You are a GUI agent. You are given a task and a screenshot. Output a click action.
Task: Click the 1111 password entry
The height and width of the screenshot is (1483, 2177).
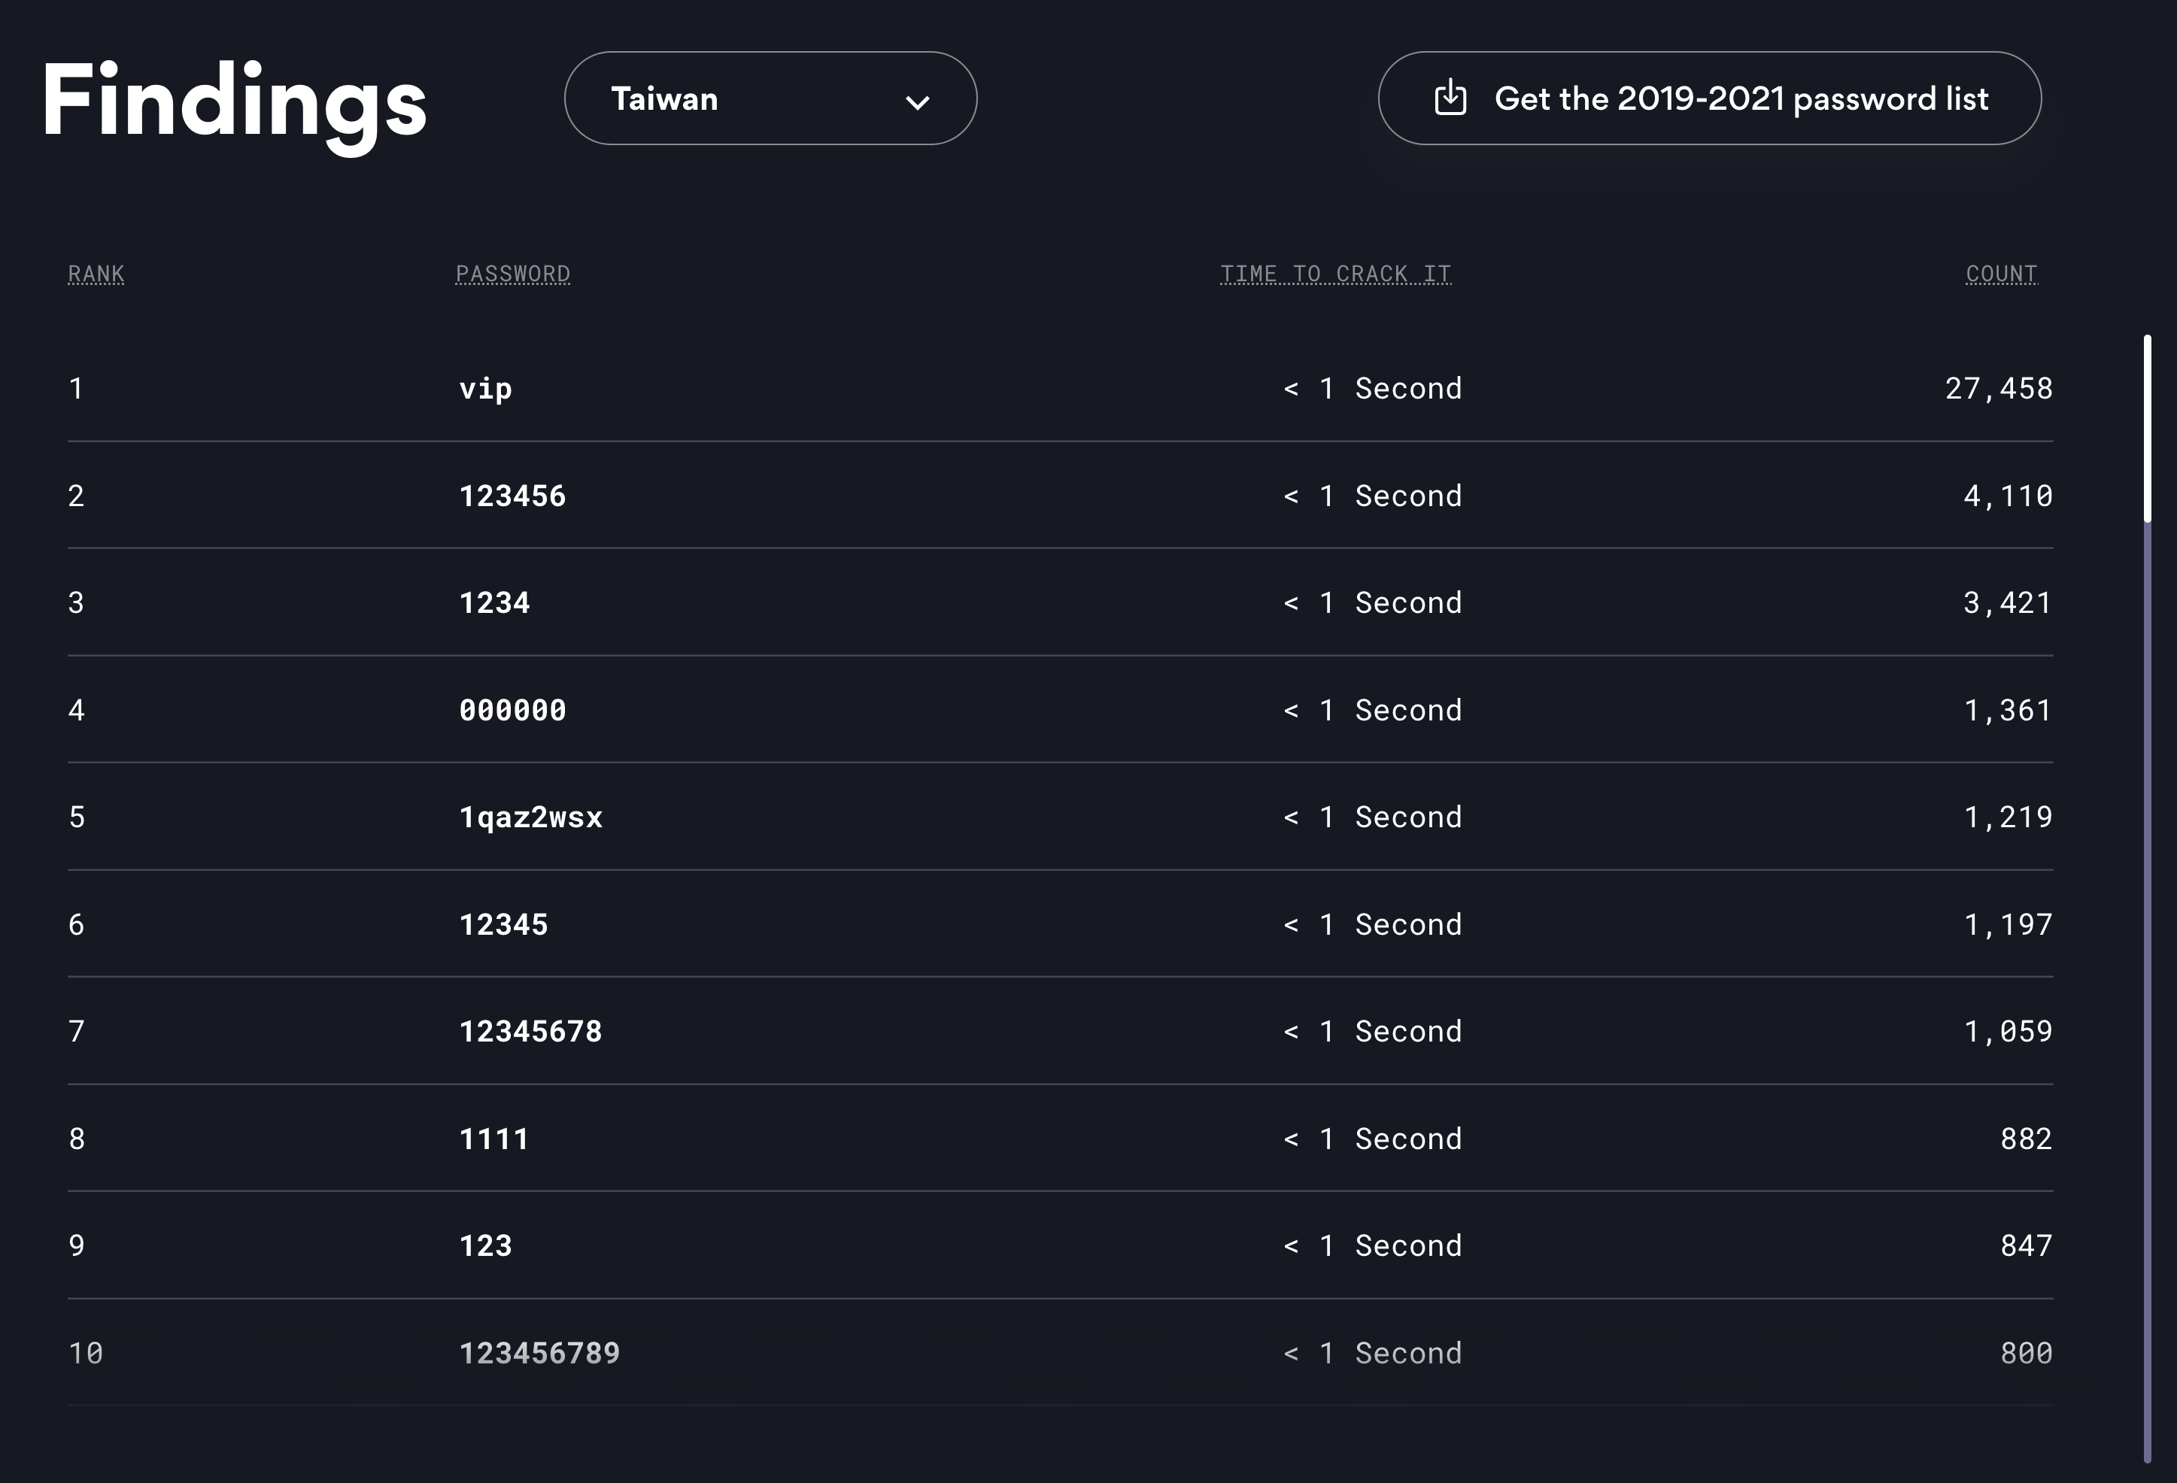tap(493, 1139)
